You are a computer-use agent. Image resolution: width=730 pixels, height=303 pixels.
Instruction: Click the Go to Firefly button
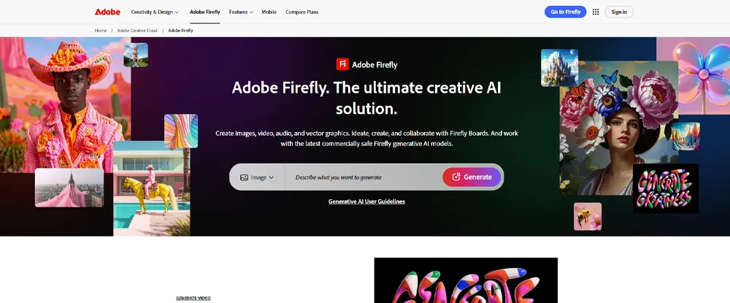tap(565, 12)
